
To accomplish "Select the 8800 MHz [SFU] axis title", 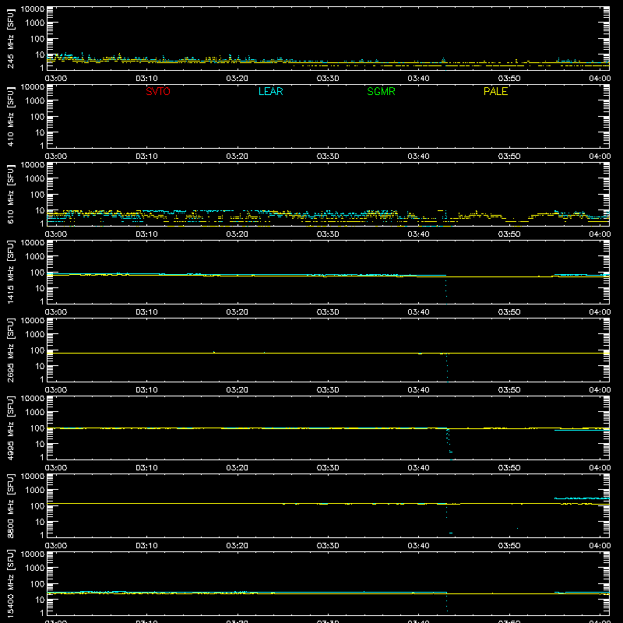I will click(x=11, y=506).
